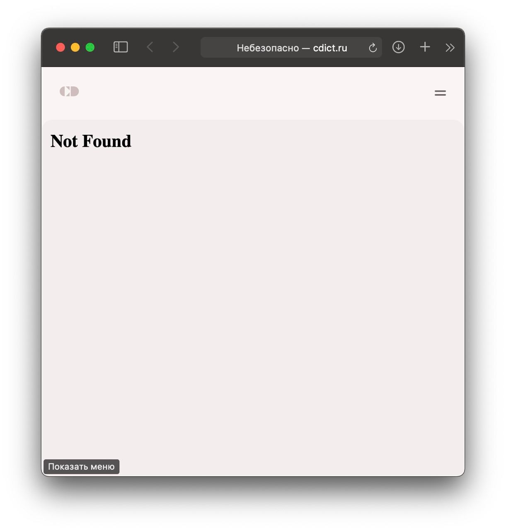Focus the Safari address bar field
Image resolution: width=506 pixels, height=531 pixels.
(291, 47)
